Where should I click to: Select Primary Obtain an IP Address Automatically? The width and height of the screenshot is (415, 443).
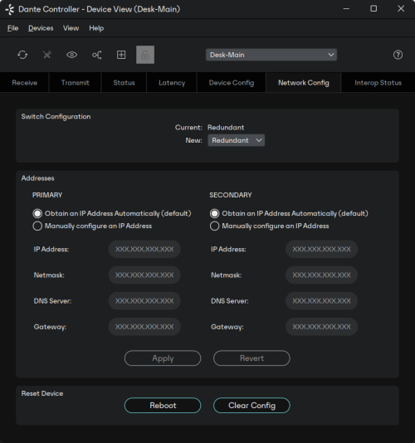pos(112,213)
